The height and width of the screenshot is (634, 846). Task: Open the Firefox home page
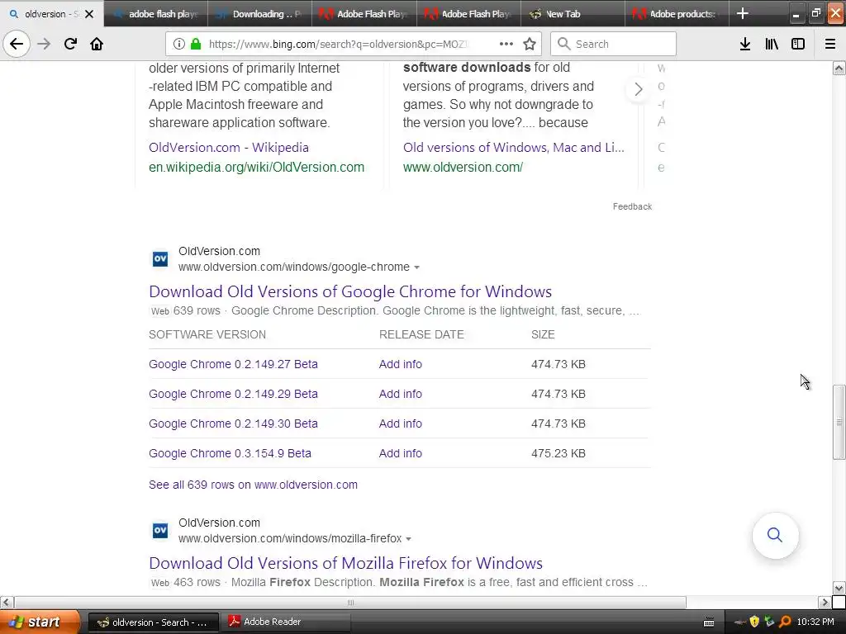(97, 44)
